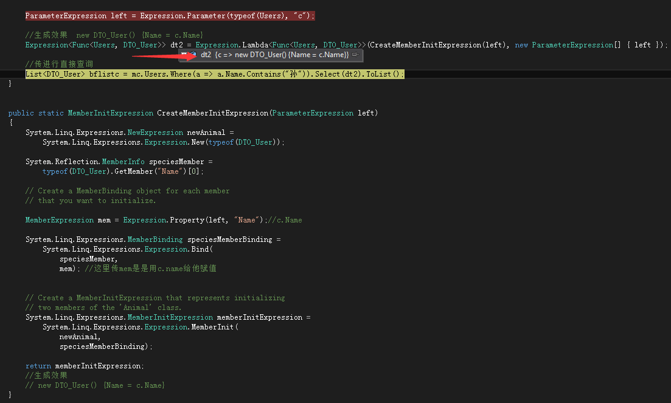Viewport: 671px width, 403px height.
Task: Click comment '// Create a MemberInitExpression that represents initializing'
Action: pyautogui.click(x=155, y=298)
